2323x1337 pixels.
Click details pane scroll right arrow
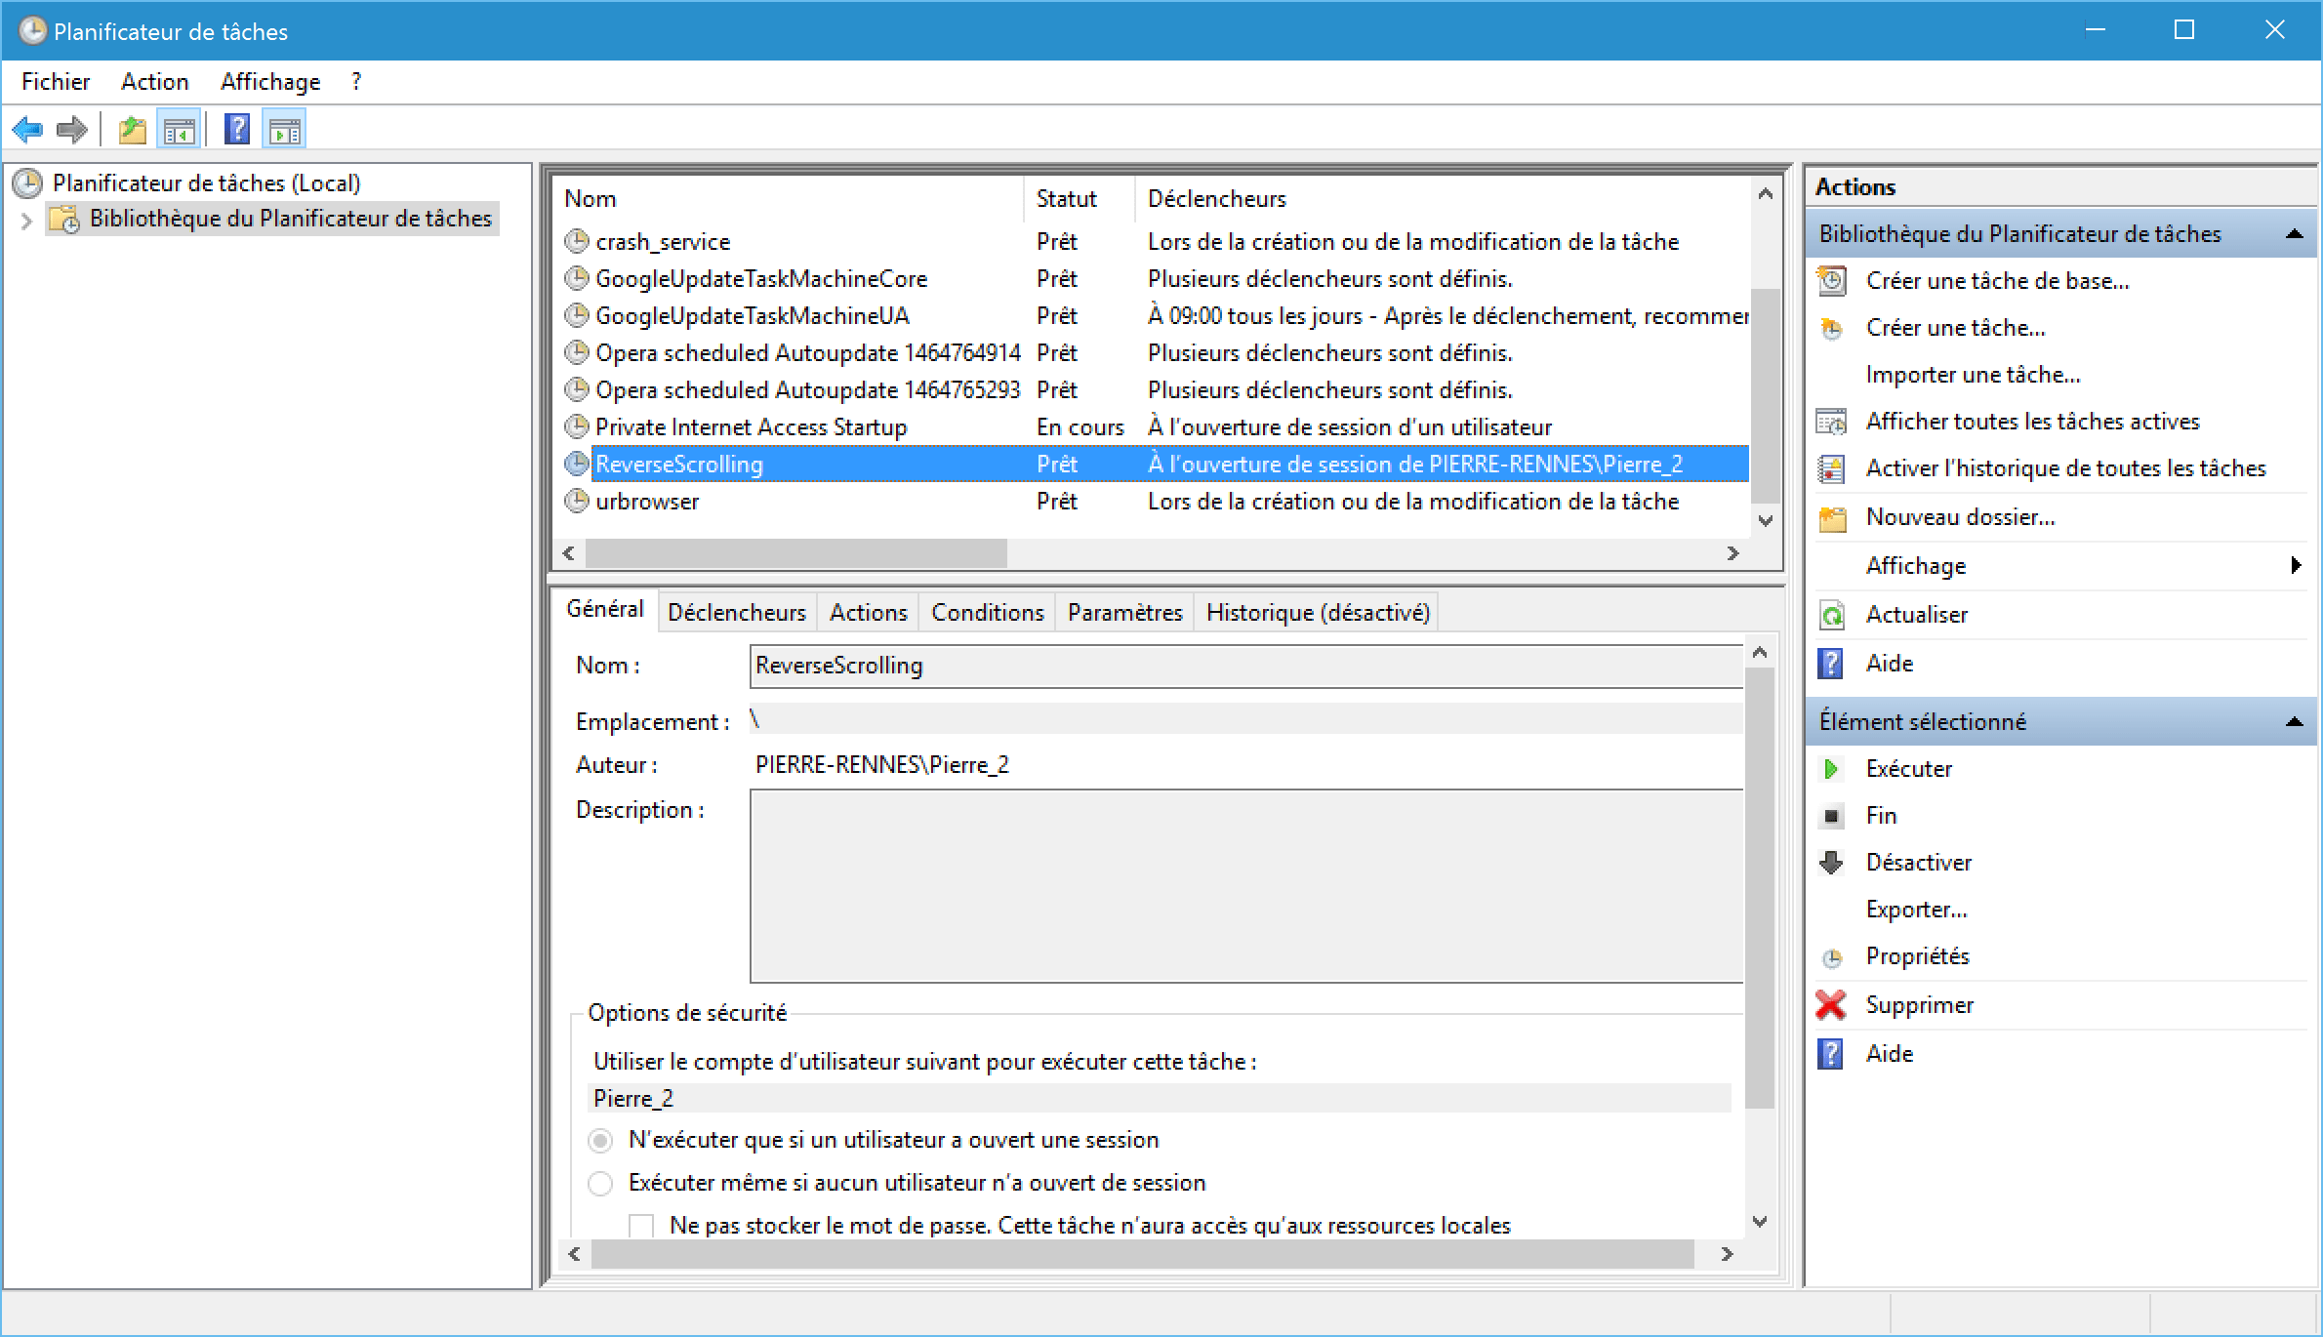pos(1727,1254)
